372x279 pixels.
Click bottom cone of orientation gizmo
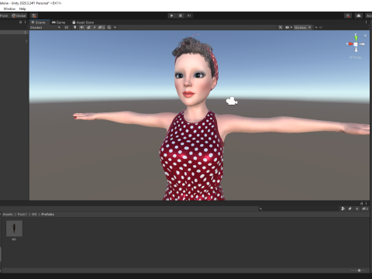(x=356, y=50)
